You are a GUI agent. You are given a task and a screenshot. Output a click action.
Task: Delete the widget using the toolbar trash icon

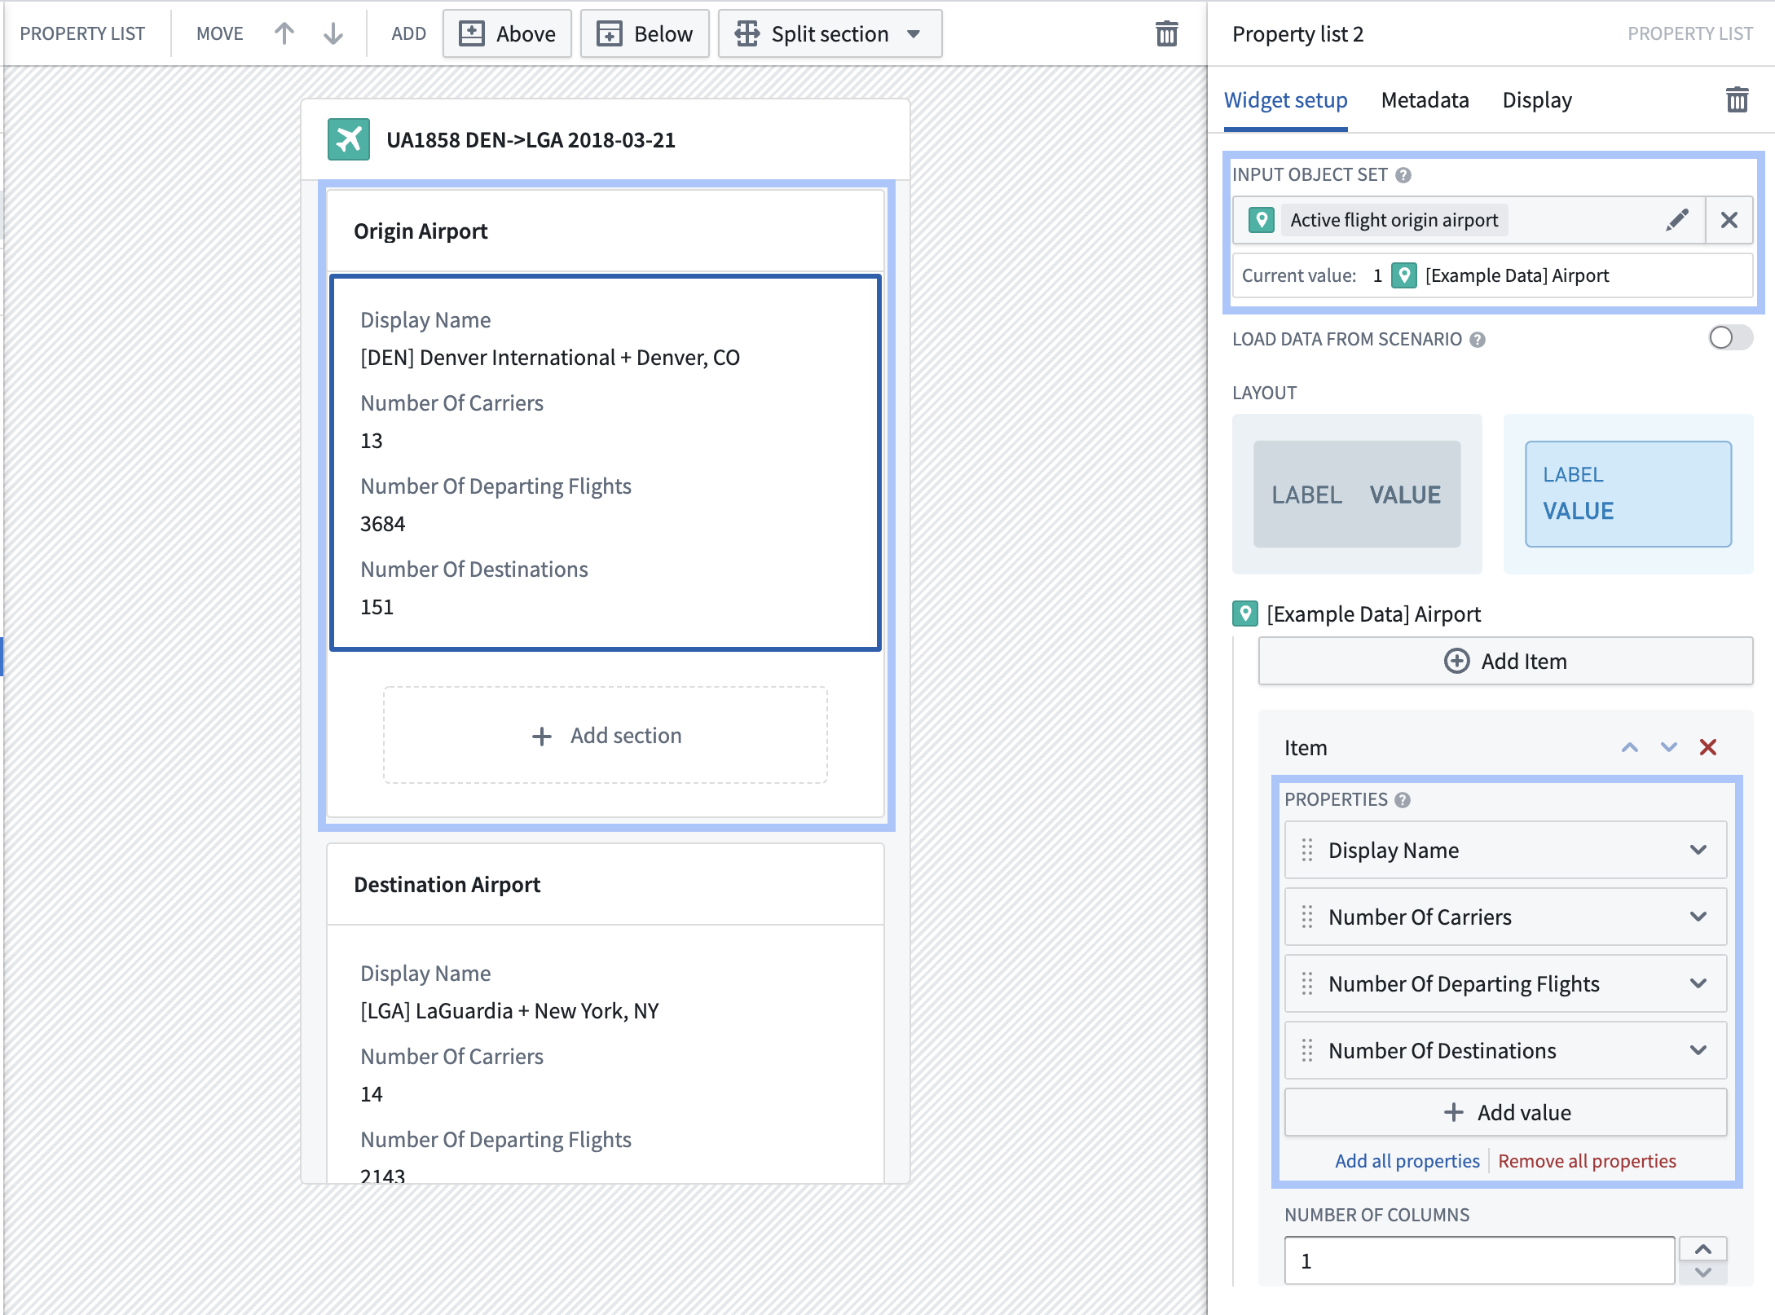(x=1166, y=33)
